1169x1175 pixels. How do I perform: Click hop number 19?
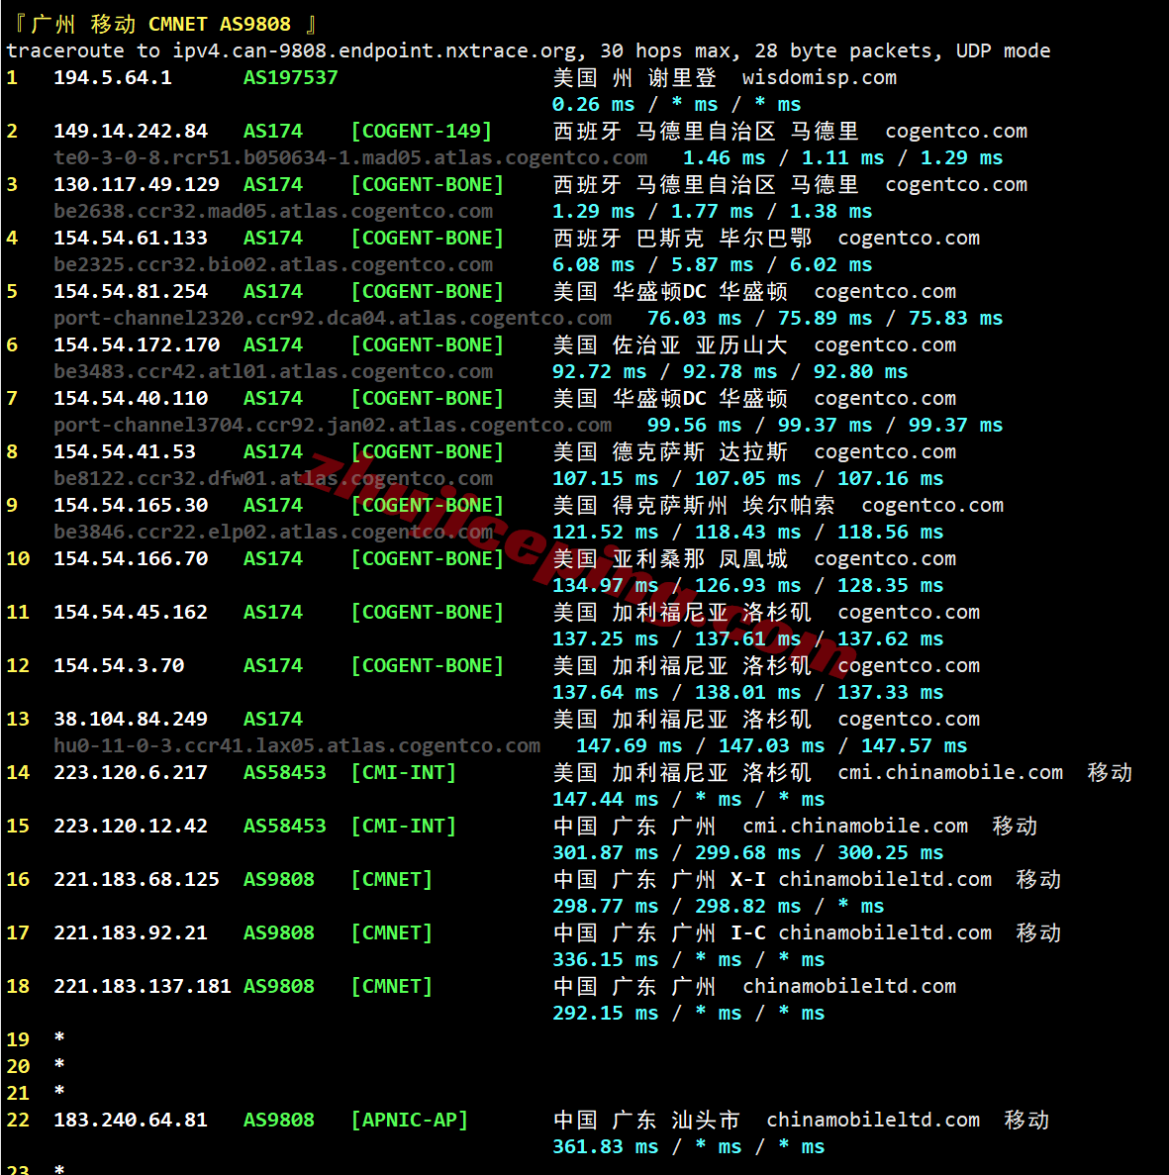coord(18,1040)
